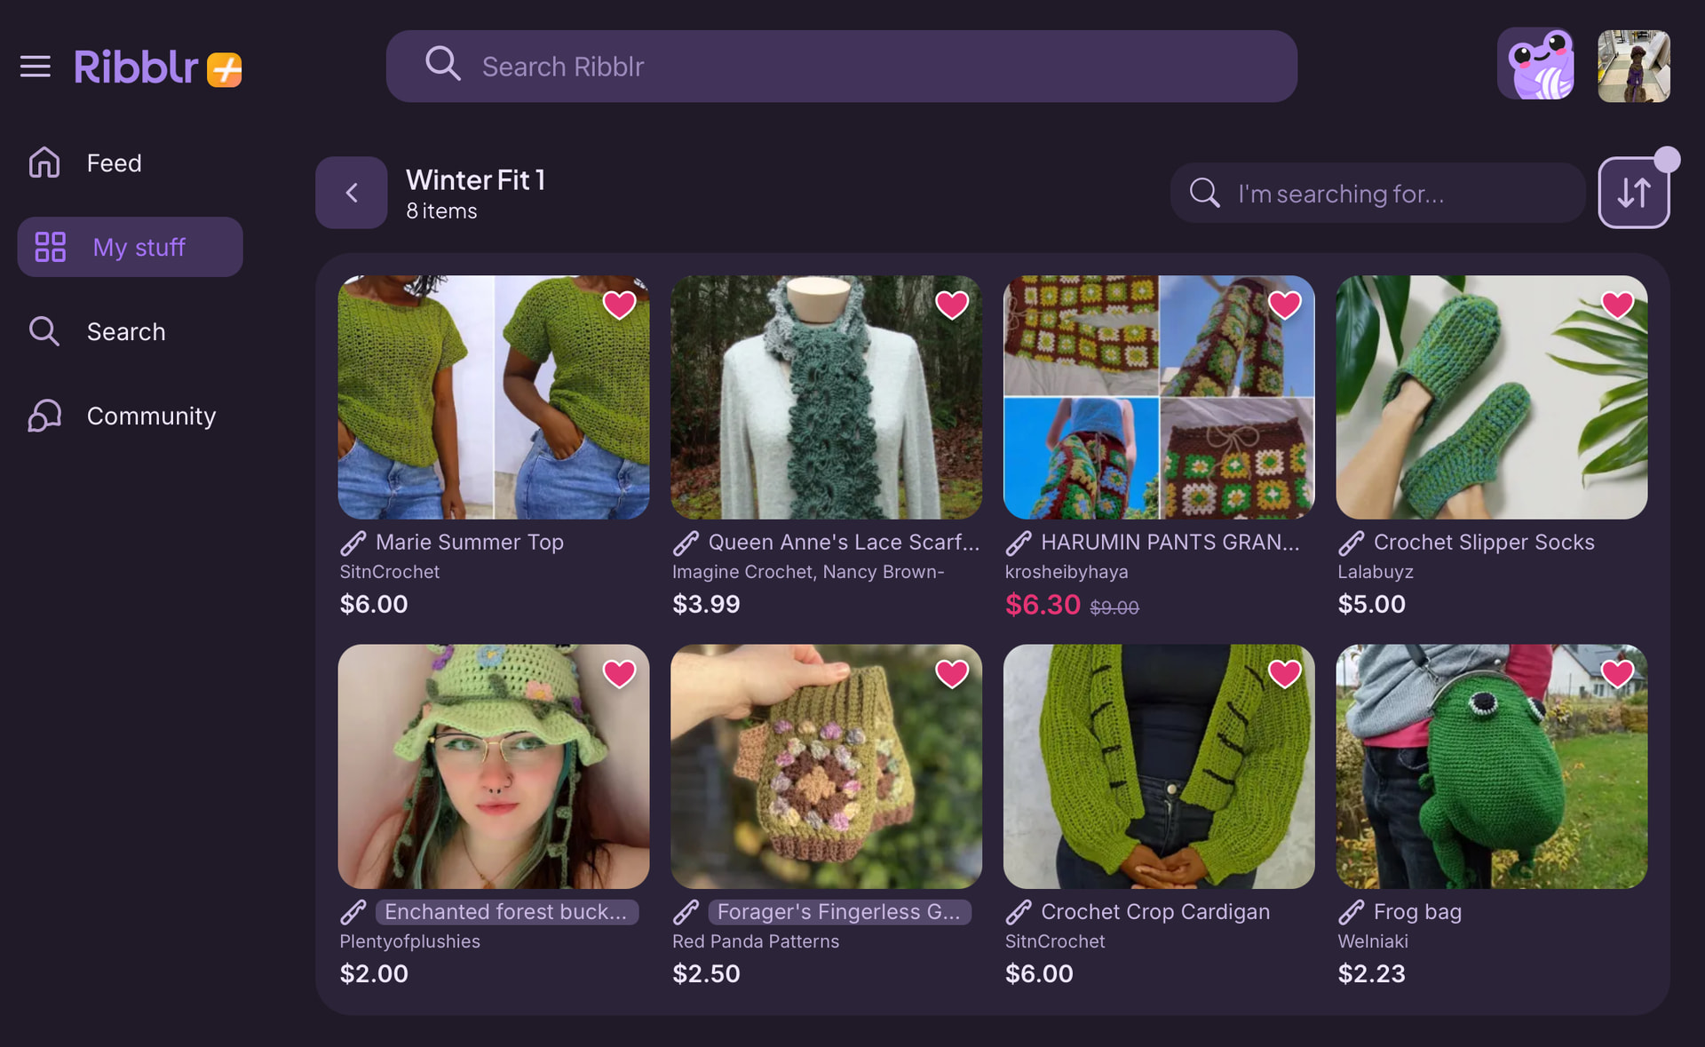This screenshot has height=1047, width=1705.
Task: Open the user profile avatar
Action: pos(1634,66)
